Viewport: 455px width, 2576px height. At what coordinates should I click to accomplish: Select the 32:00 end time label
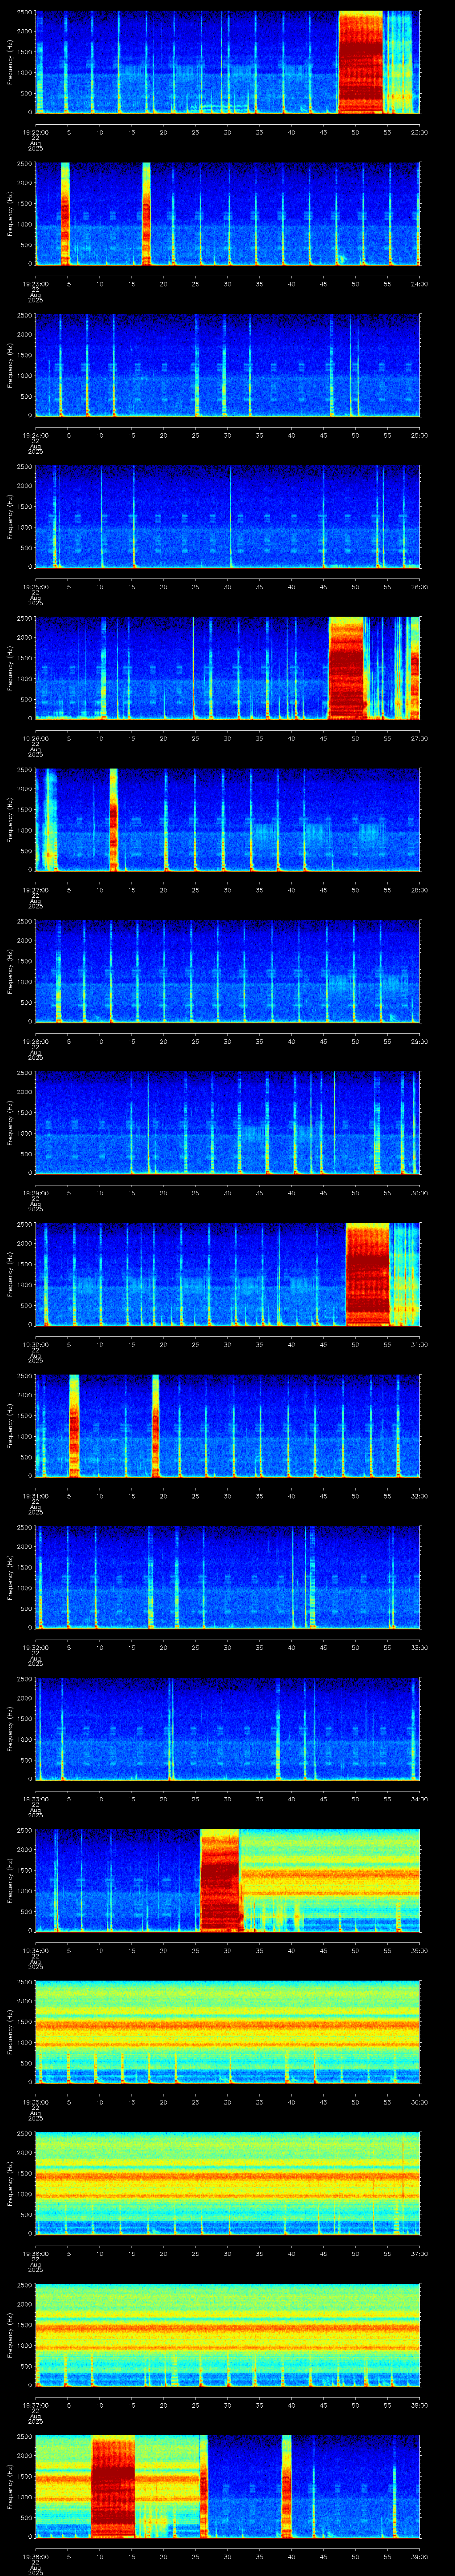pos(419,1495)
